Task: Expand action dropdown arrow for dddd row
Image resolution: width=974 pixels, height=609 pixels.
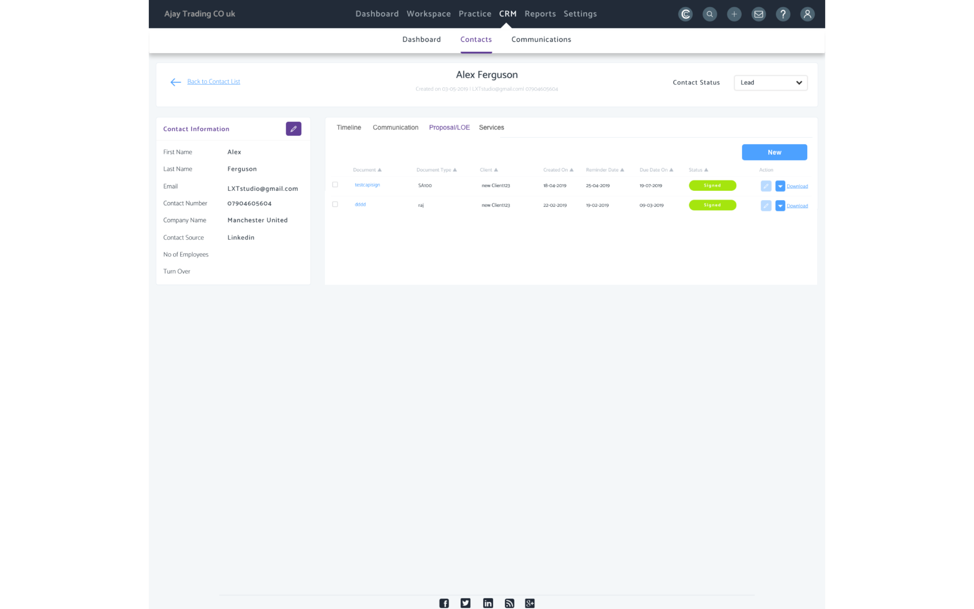Action: tap(780, 206)
